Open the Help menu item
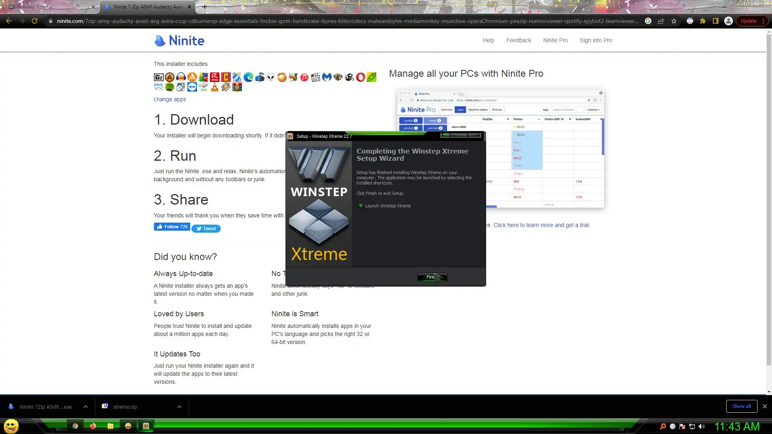This screenshot has height=434, width=772. click(x=488, y=40)
